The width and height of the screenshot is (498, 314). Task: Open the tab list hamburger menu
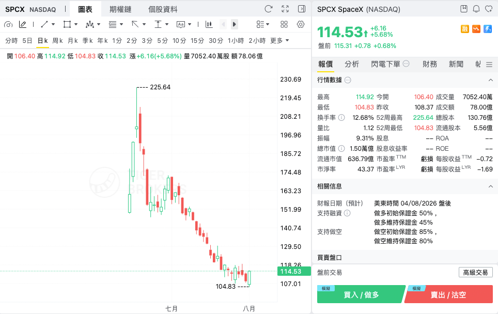point(489,65)
